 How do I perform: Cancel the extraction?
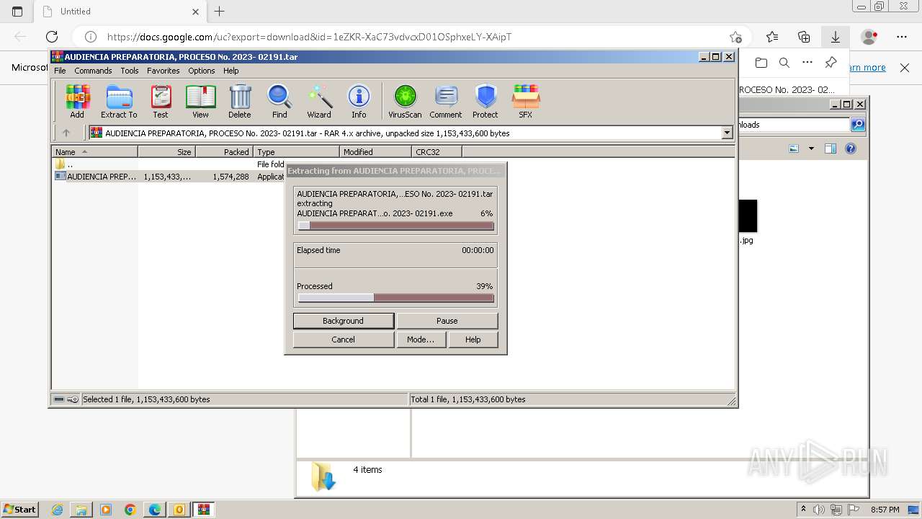point(343,340)
